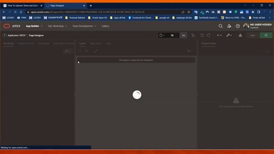Open the Gallery menu item

[x=105, y=26]
